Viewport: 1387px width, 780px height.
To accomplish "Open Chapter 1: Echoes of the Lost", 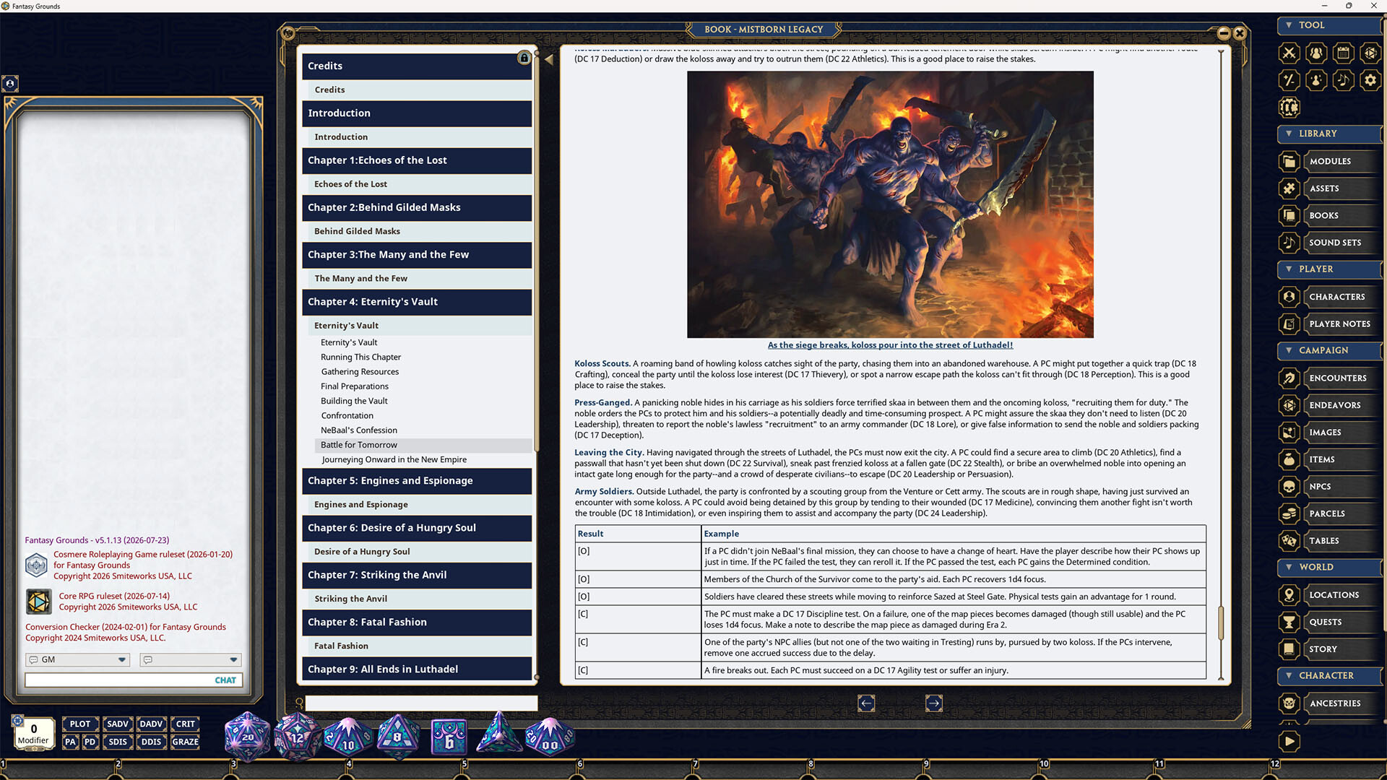I will pyautogui.click(x=417, y=160).
